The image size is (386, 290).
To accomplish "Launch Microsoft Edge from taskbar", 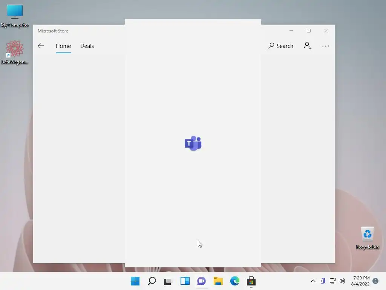I will click(234, 281).
